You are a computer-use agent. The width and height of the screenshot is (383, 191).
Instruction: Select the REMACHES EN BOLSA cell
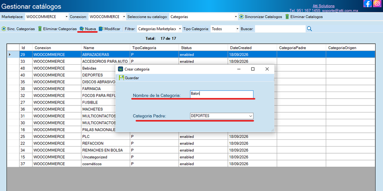click(105, 150)
